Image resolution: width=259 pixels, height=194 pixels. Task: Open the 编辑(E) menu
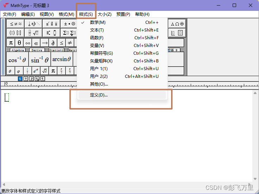click(28, 14)
